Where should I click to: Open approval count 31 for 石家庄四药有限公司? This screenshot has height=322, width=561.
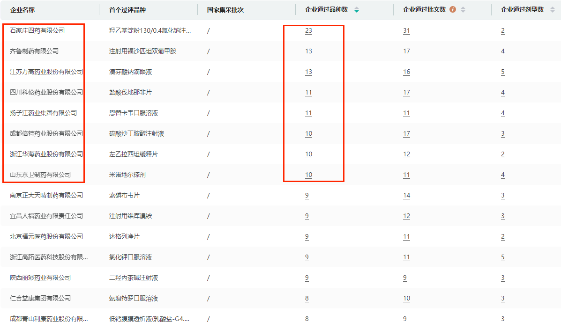406,31
